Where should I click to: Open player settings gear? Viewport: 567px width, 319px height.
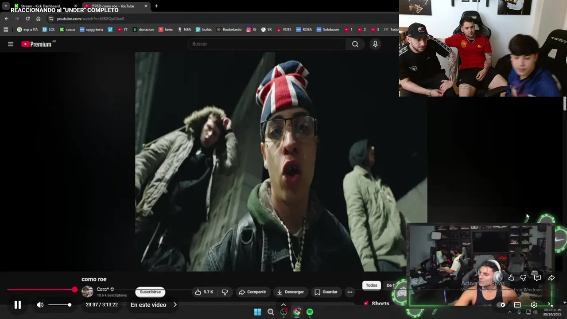534,305
